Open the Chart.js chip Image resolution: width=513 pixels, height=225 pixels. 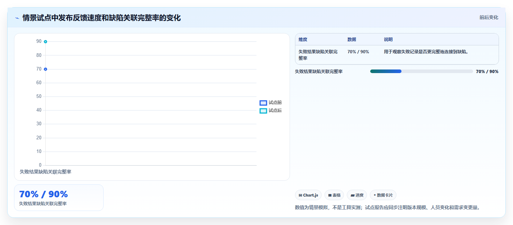point(308,195)
